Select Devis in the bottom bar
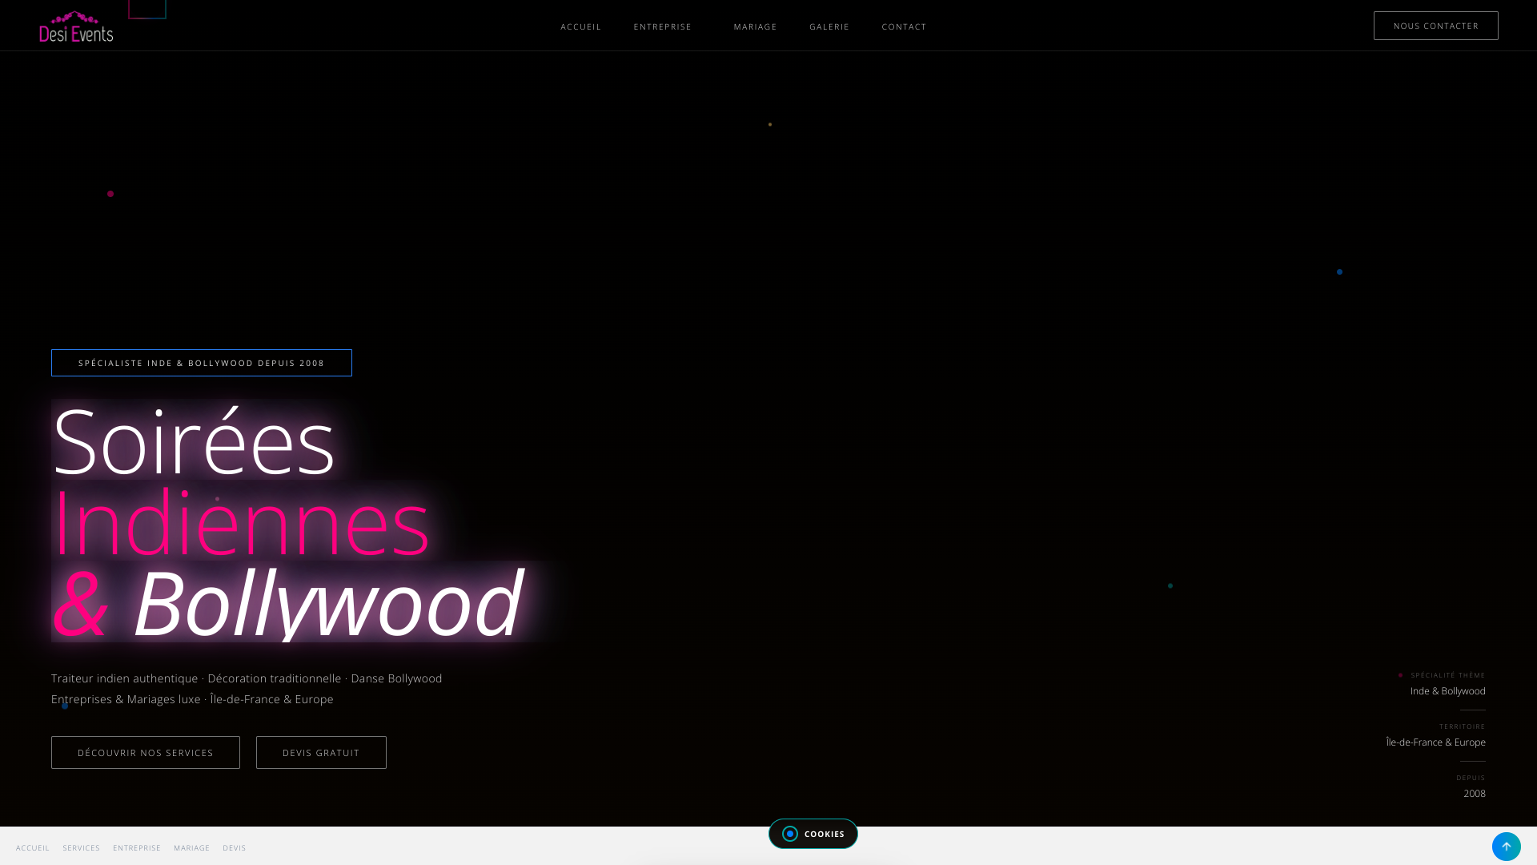 coord(234,847)
